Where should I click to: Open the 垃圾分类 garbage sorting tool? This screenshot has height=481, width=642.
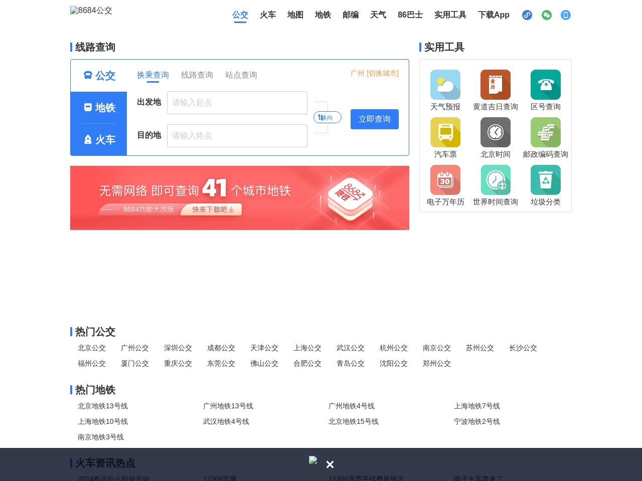click(x=545, y=185)
